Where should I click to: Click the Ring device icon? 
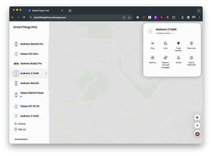tap(152, 43)
